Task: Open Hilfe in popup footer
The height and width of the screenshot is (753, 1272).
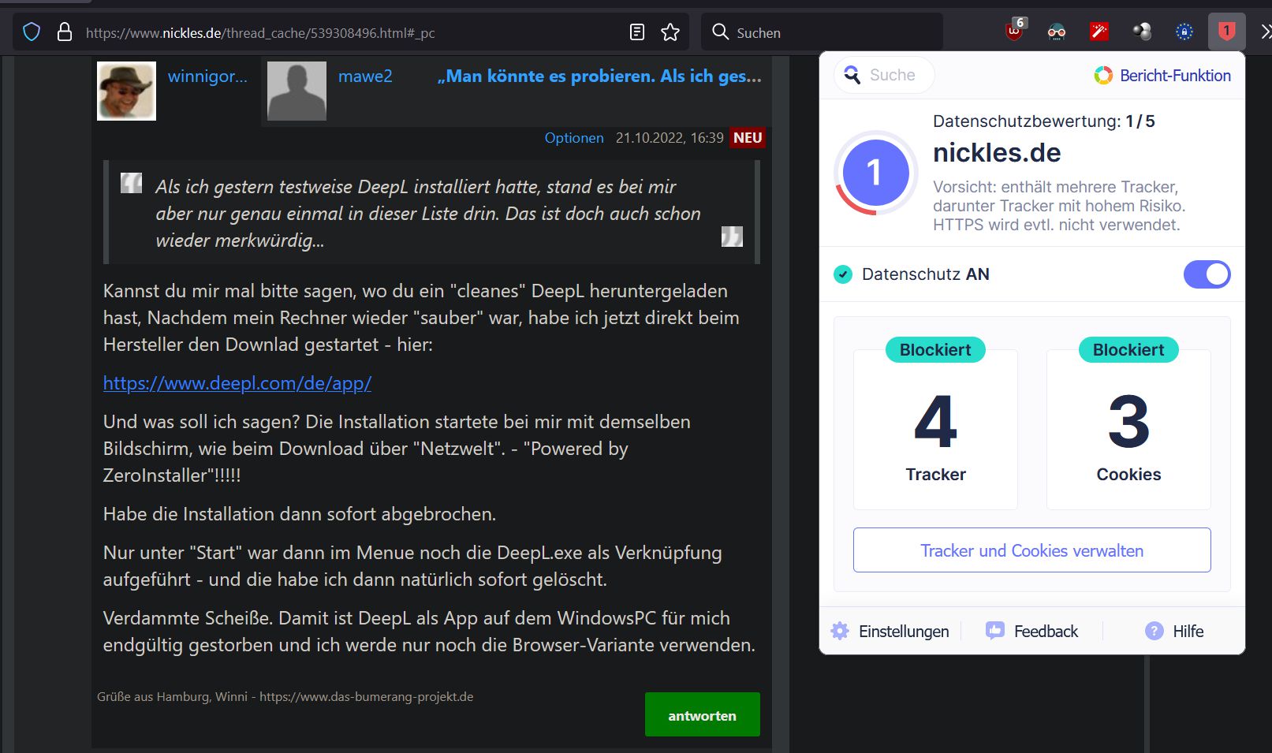Action: (x=1174, y=632)
